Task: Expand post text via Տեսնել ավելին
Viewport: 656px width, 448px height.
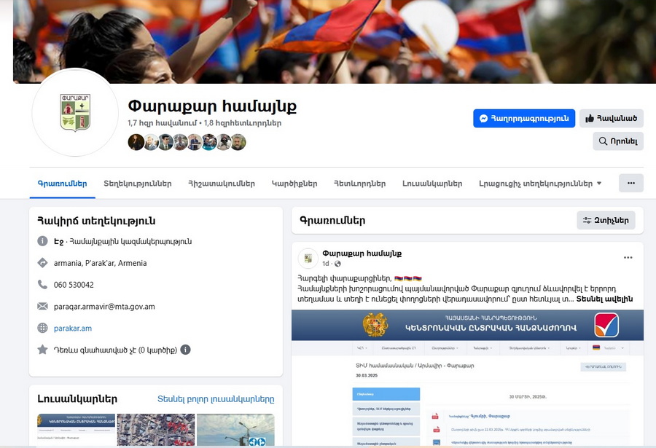Action: click(x=604, y=299)
